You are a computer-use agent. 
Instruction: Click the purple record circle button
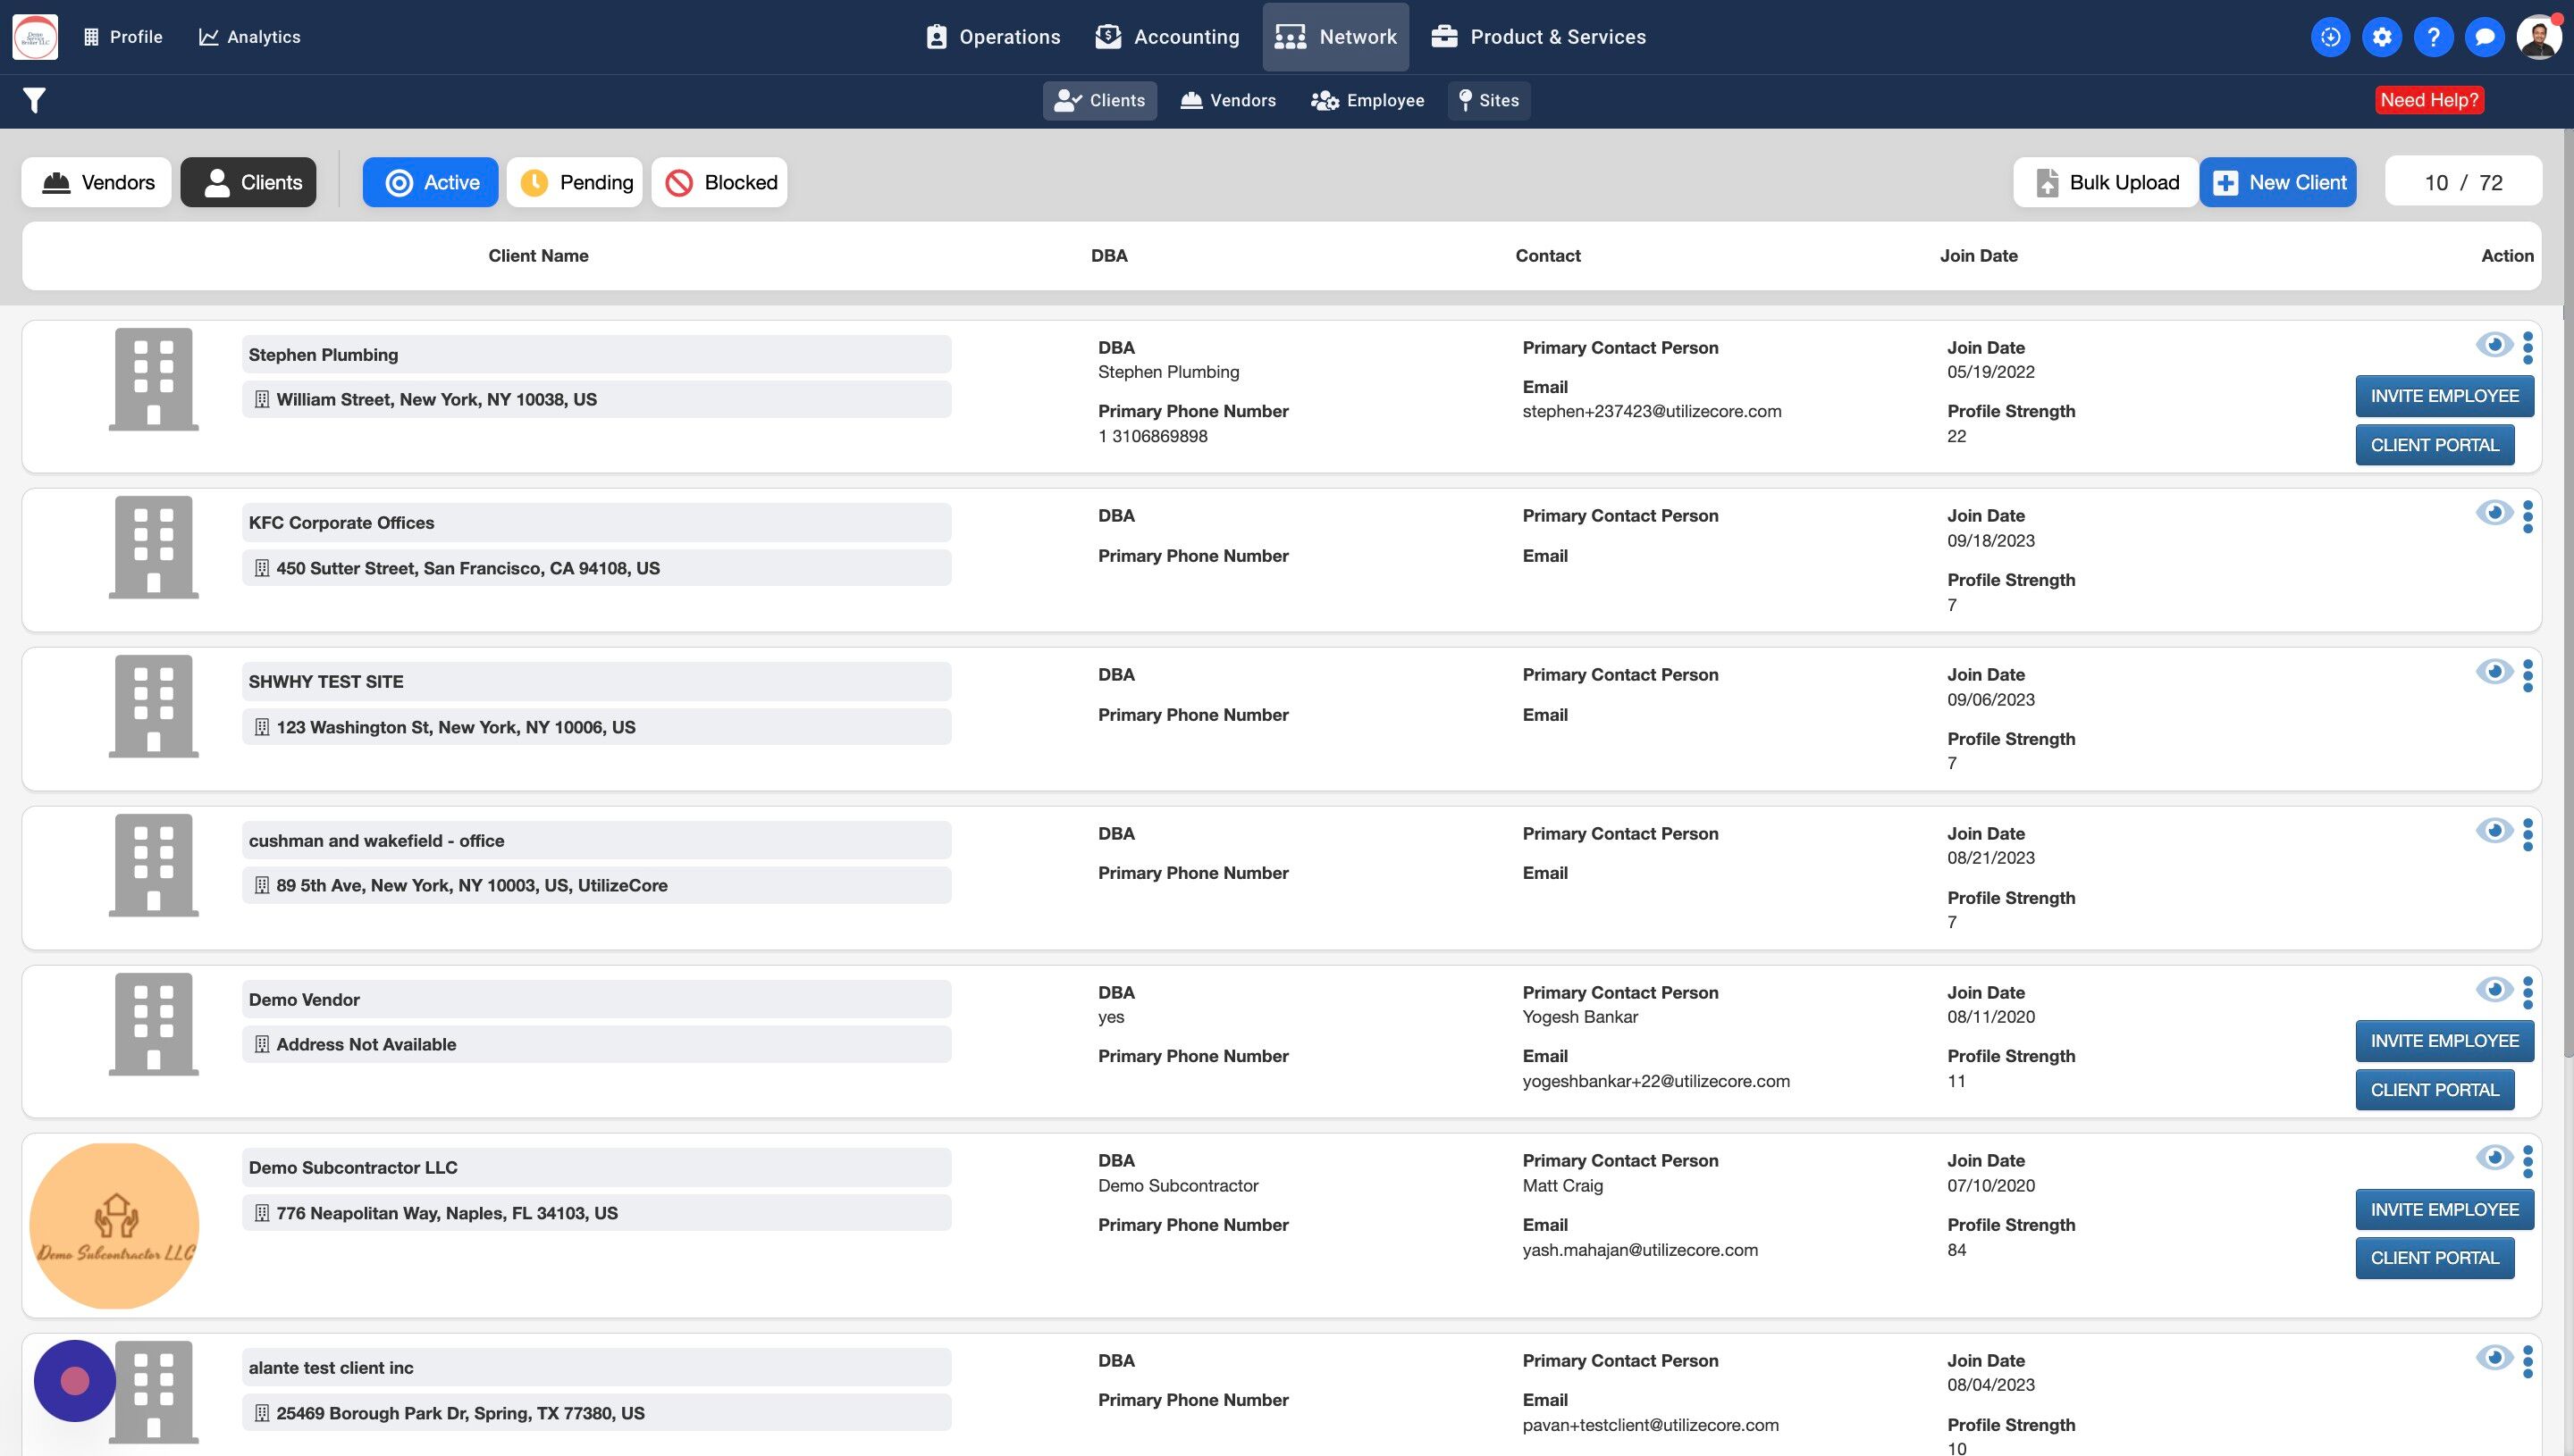click(x=75, y=1381)
